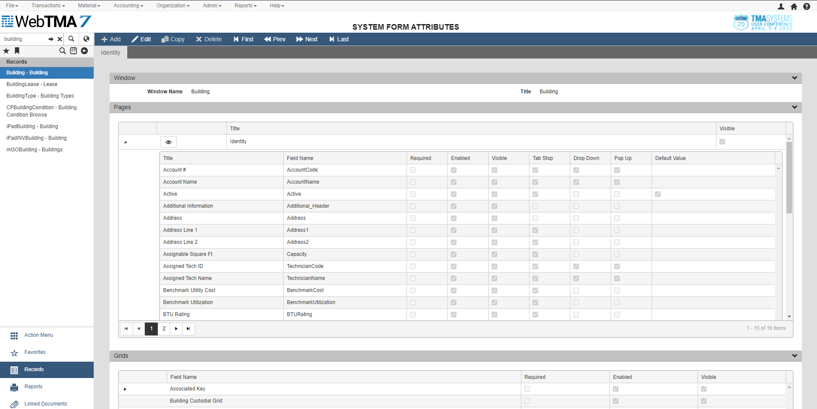This screenshot has height=409, width=817.
Task: Click the circular back arrow icon in the sidebar
Action: pos(85,51)
